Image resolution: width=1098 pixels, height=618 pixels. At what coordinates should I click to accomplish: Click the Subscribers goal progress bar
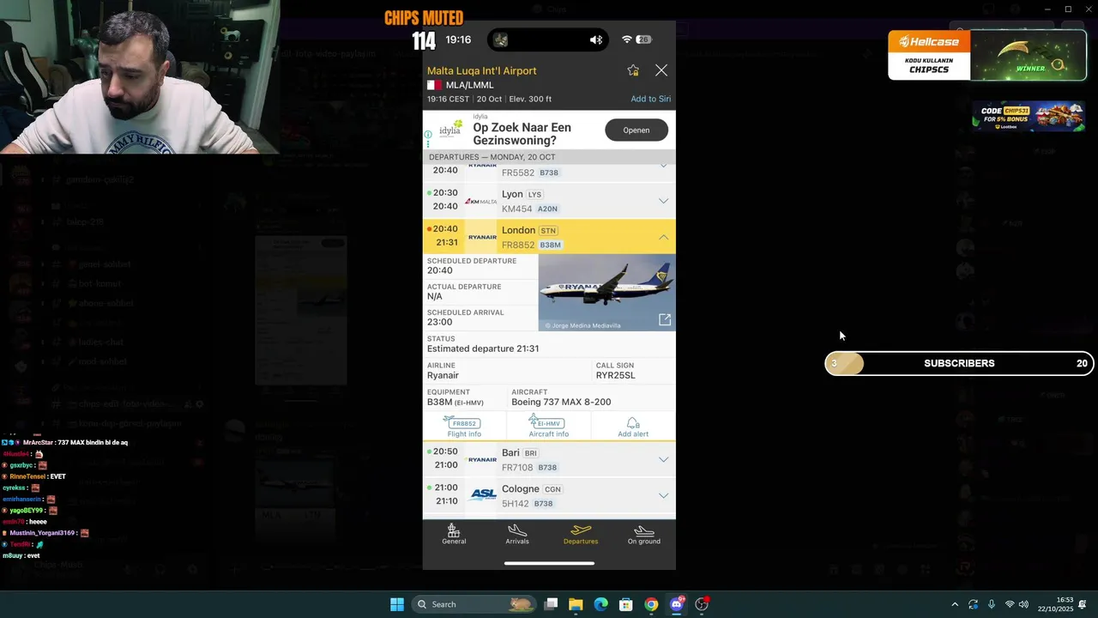coord(959,363)
